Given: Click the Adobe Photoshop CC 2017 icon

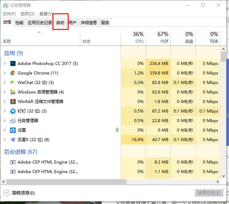Looking at the screenshot, I should click(x=13, y=64).
